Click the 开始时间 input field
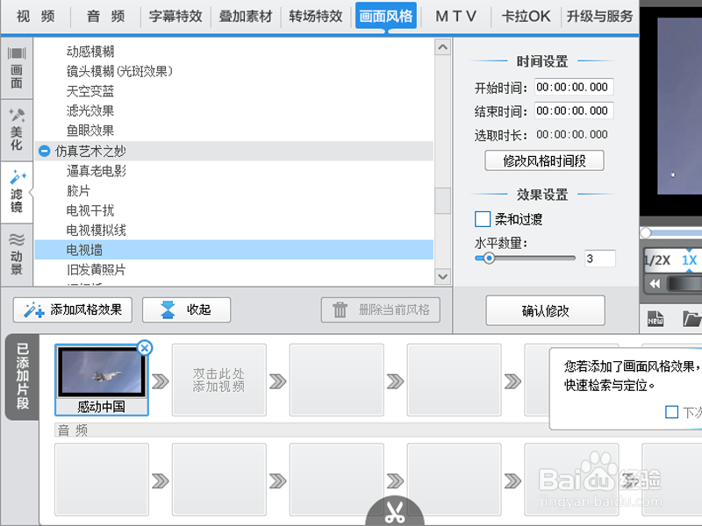Screen dimensions: 702x526 point(574,87)
